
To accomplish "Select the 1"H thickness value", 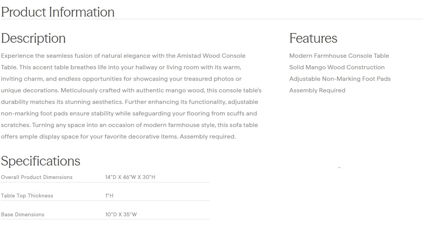I will point(109,196).
